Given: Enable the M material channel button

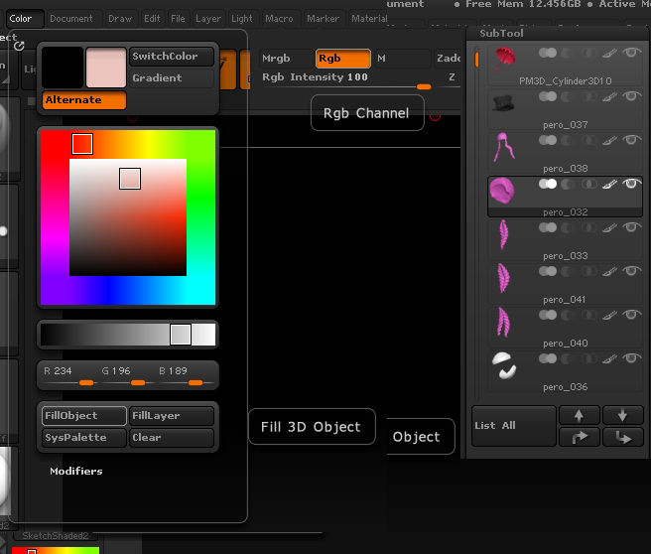Looking at the screenshot, I should pos(402,59).
